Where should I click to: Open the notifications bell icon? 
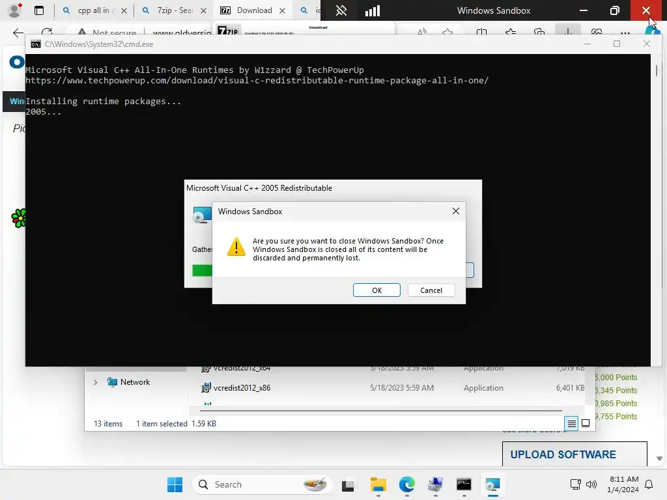649,484
